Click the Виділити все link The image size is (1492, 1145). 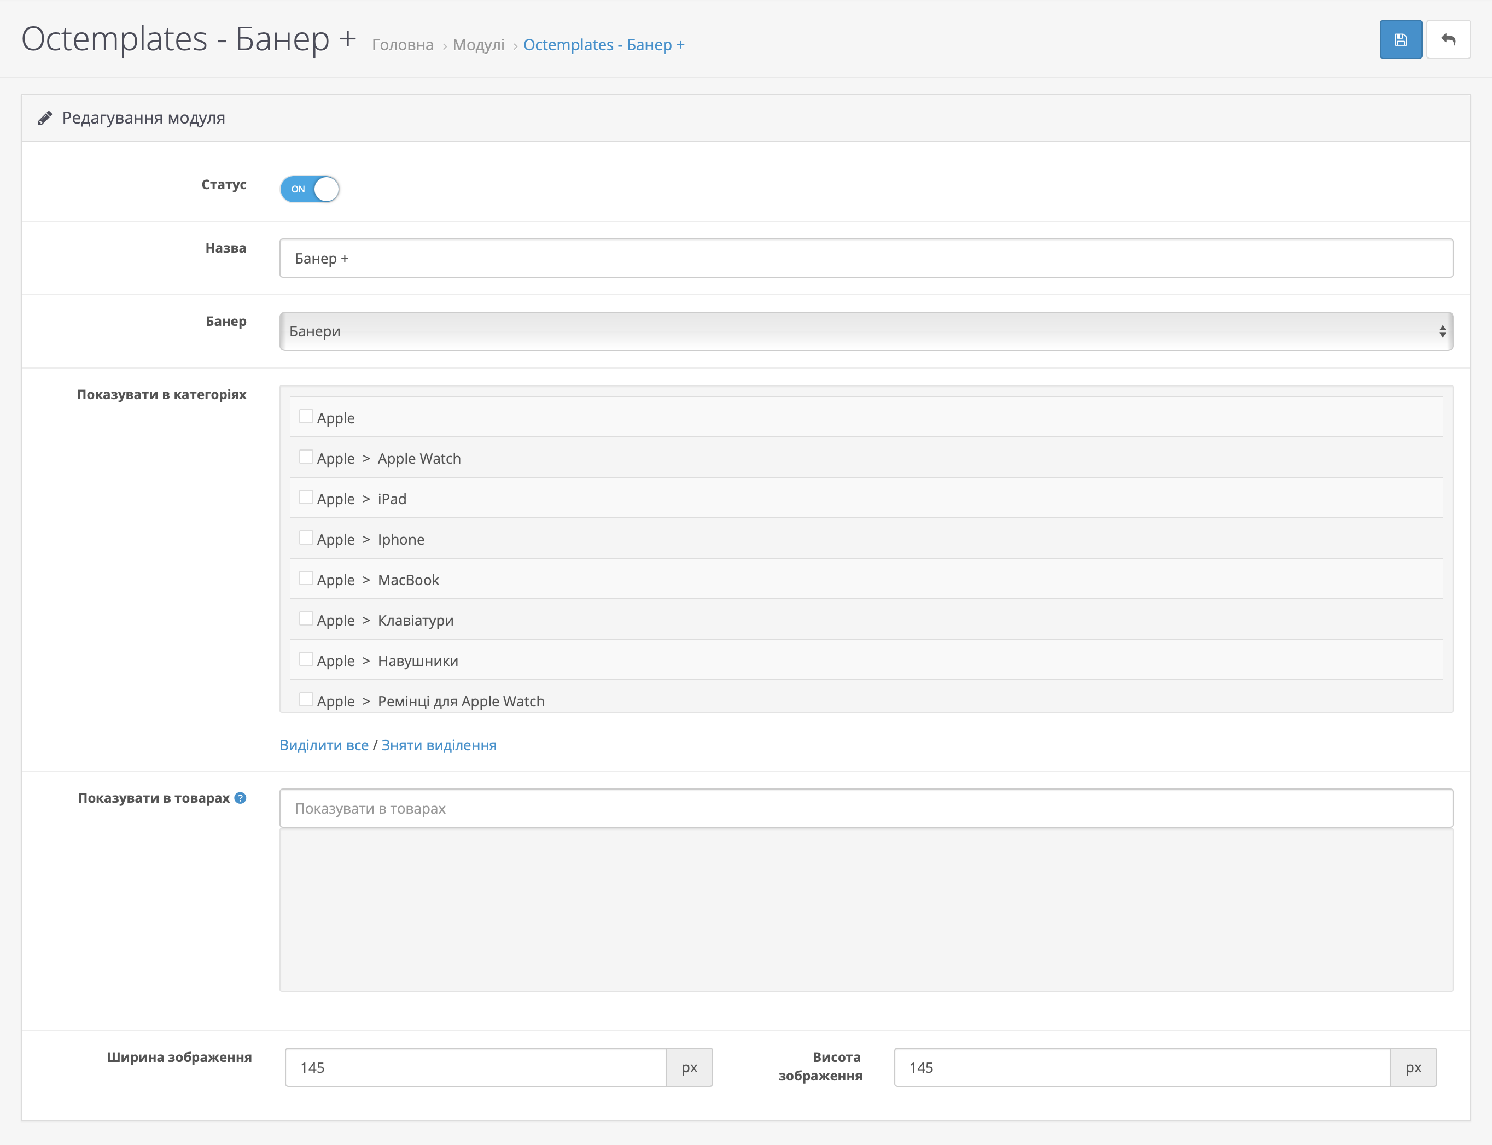[324, 745]
